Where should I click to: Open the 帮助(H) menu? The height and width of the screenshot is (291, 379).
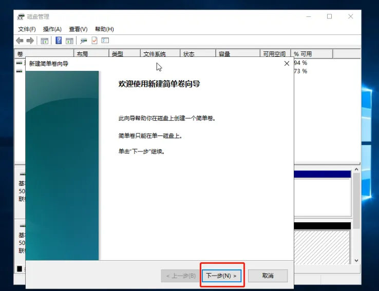(104, 29)
